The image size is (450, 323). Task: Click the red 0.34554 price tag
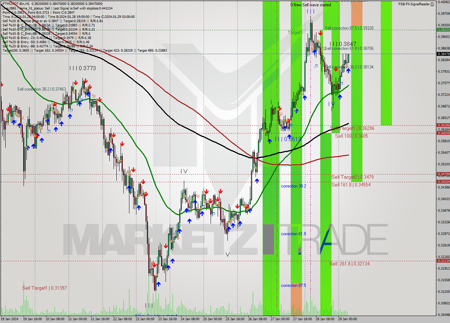(443, 182)
